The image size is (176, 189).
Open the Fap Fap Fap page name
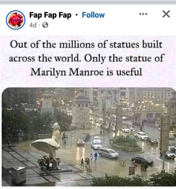click(50, 15)
